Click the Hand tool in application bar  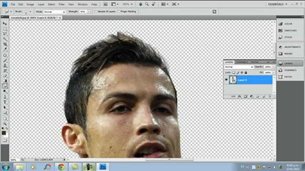pyautogui.click(x=140, y=4)
